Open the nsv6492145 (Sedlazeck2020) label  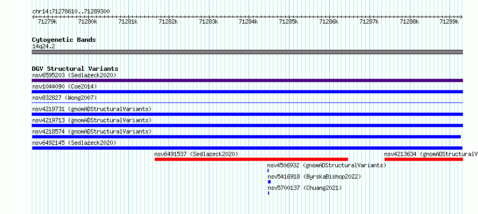coord(74,143)
